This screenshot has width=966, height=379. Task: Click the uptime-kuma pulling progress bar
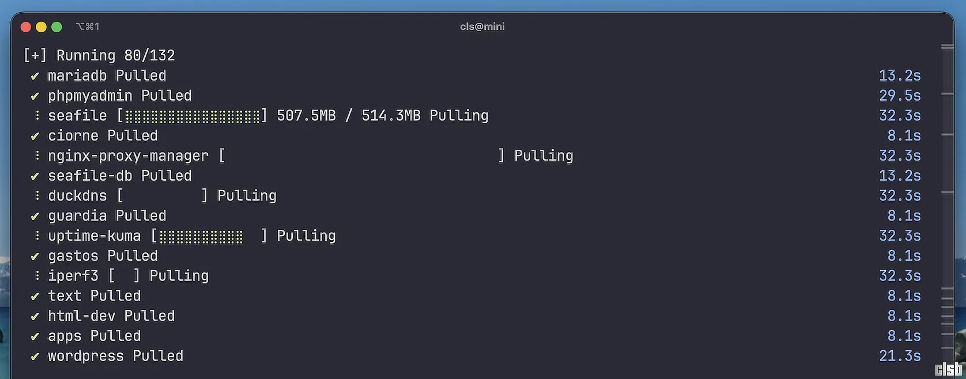click(209, 236)
